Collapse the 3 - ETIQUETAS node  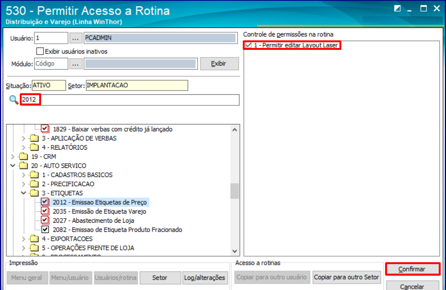pyautogui.click(x=24, y=193)
